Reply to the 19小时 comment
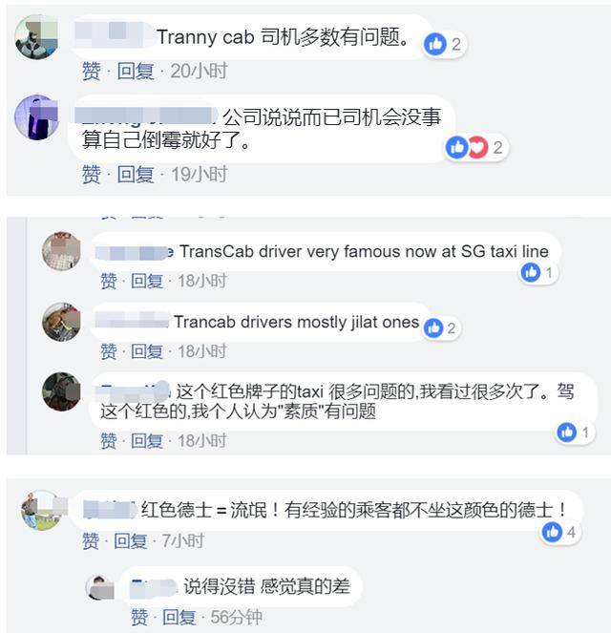The height and width of the screenshot is (633, 611). pos(136,175)
